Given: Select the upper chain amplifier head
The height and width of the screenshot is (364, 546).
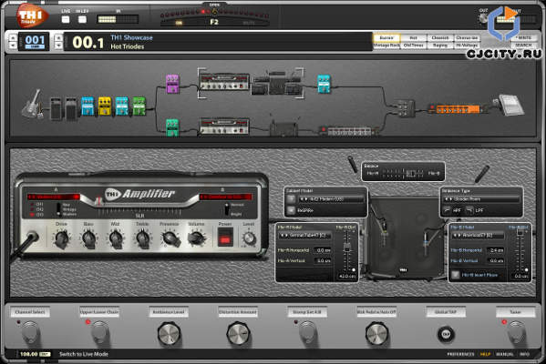Looking at the screenshot, I should 224,82.
